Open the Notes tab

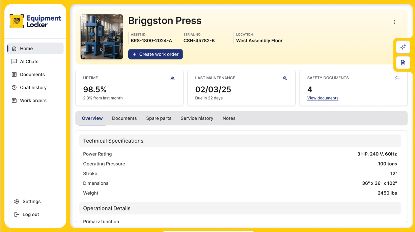[229, 118]
